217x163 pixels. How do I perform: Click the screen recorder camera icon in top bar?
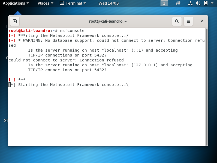tap(178, 3)
